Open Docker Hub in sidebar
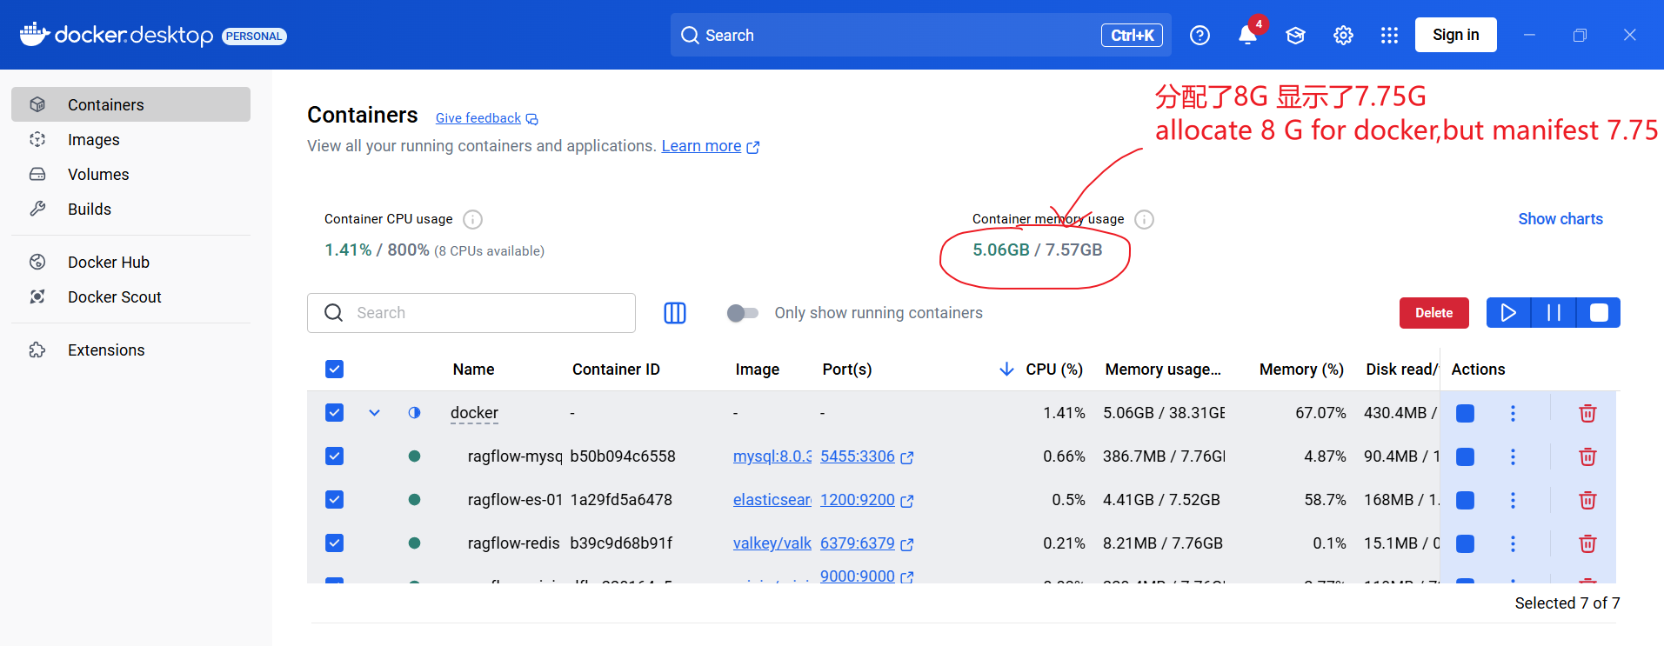 [130, 262]
